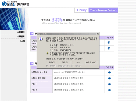Click the 다운로드 header of the second table

[109, 67]
